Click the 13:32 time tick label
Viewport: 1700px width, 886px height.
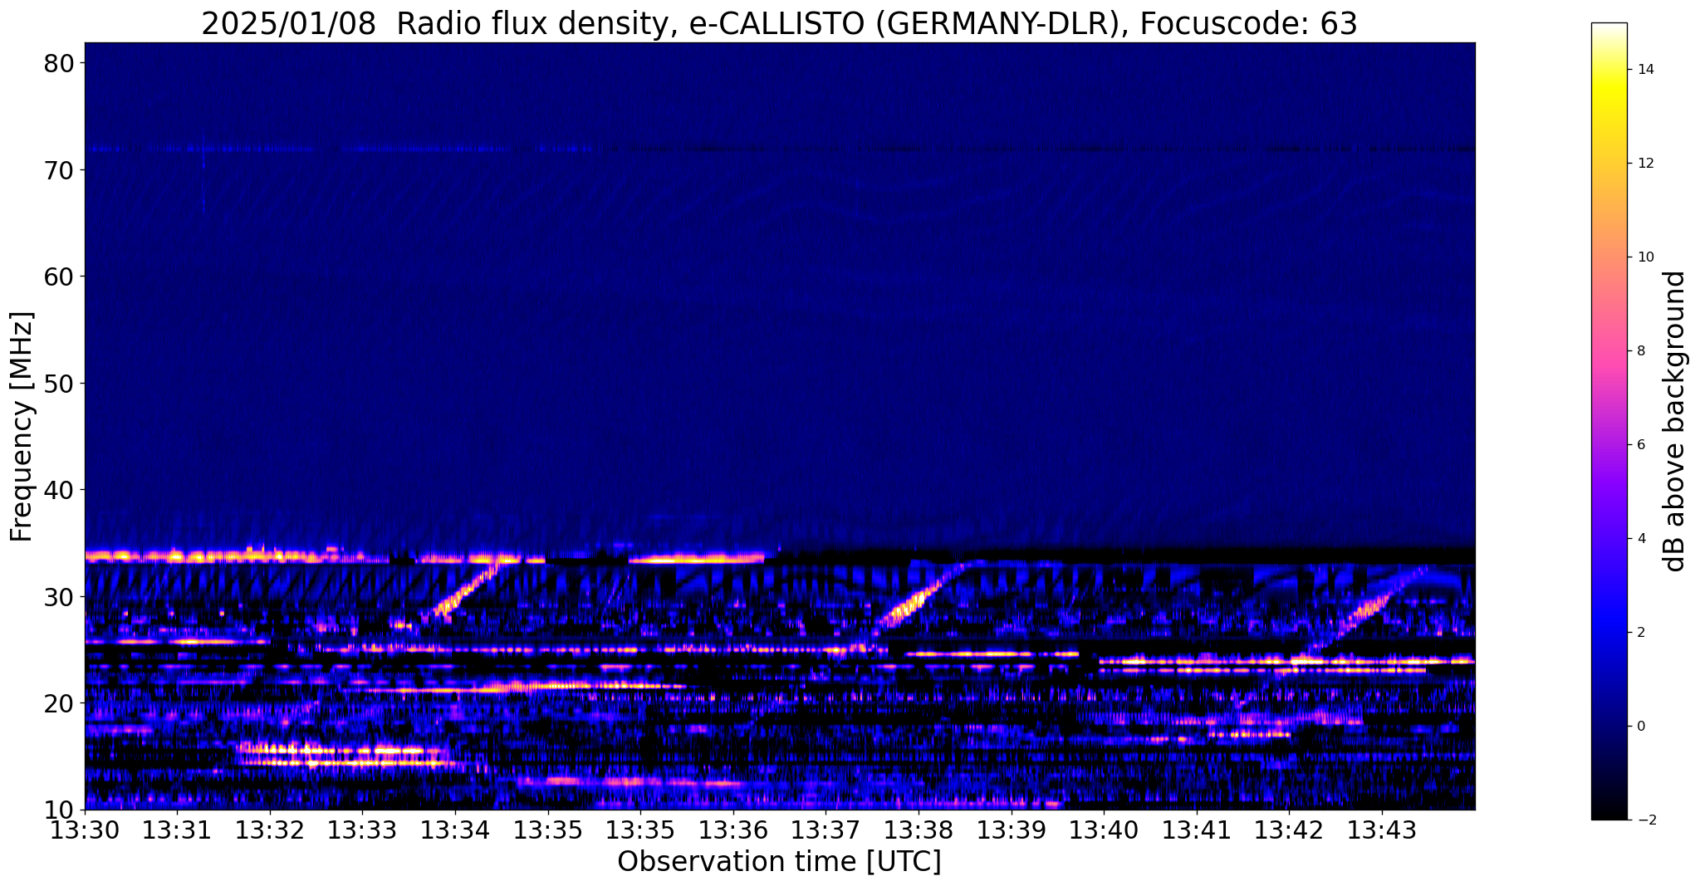[x=270, y=830]
